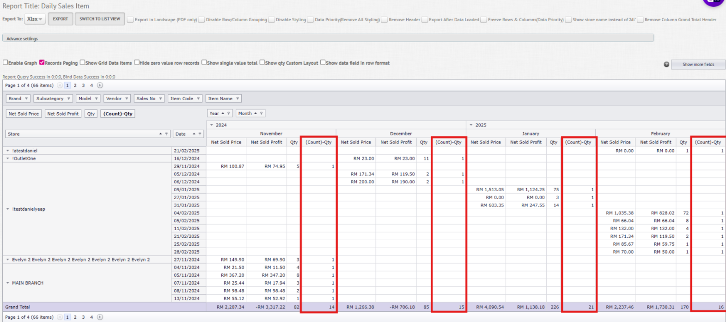726x322 pixels.
Task: Click the Store column sort arrow
Action: coord(160,134)
